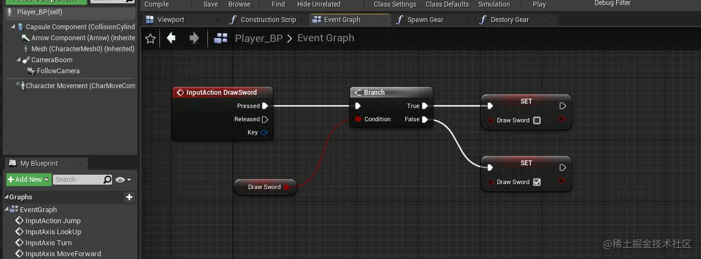Click the favorites star icon in graph toolbar
This screenshot has height=259, width=701.
[x=150, y=39]
